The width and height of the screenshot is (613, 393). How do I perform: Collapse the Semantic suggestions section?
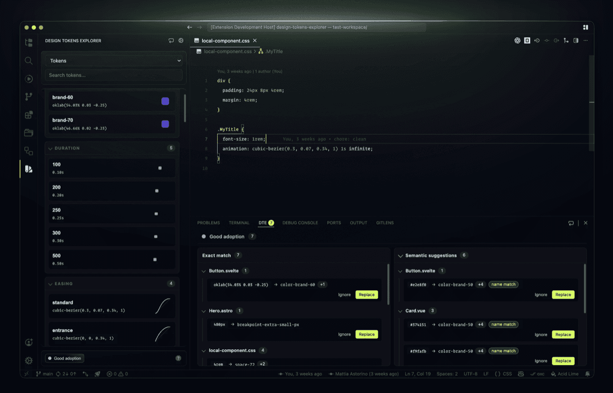tap(401, 256)
